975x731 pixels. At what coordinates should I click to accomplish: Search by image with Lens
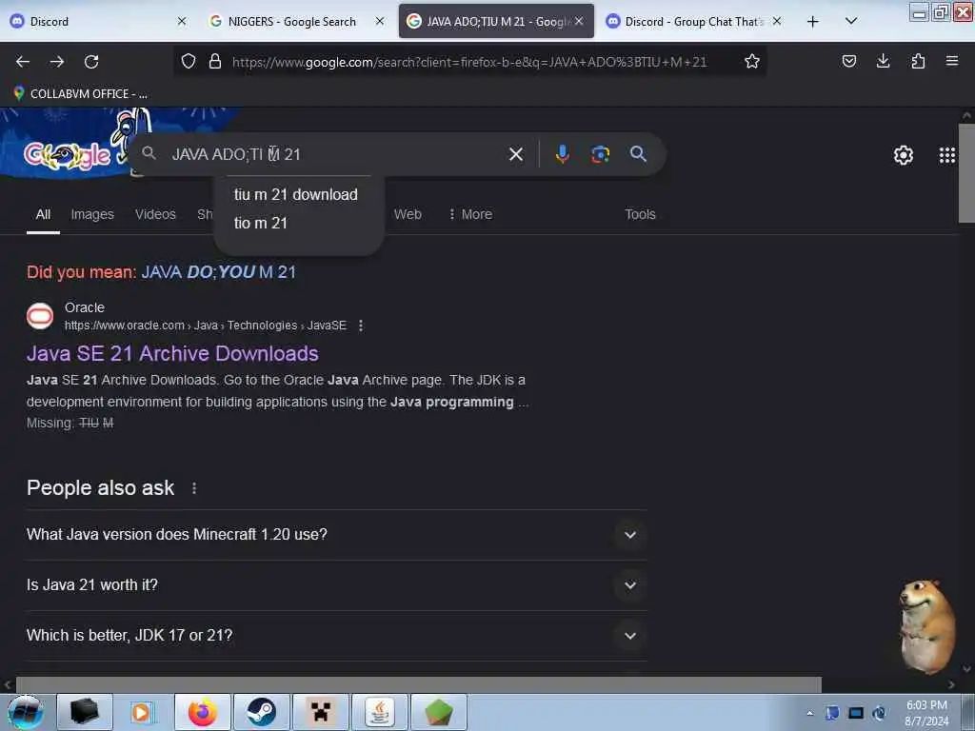pyautogui.click(x=600, y=153)
